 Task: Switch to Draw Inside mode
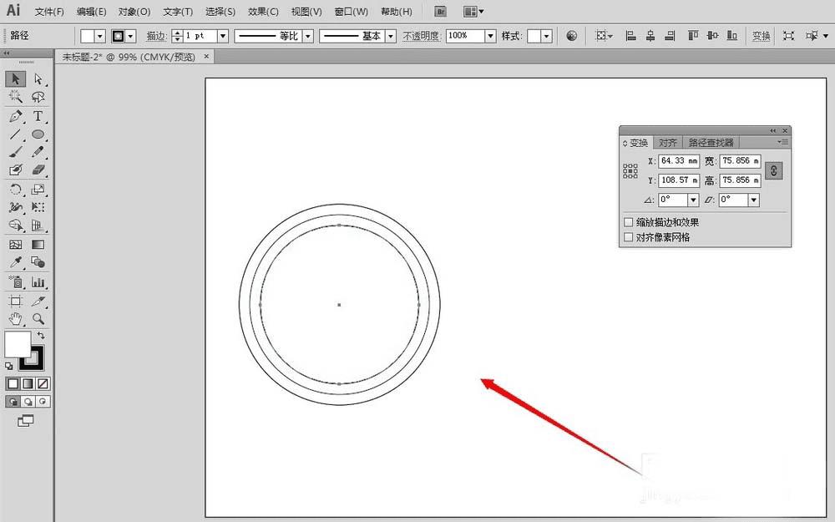(43, 402)
